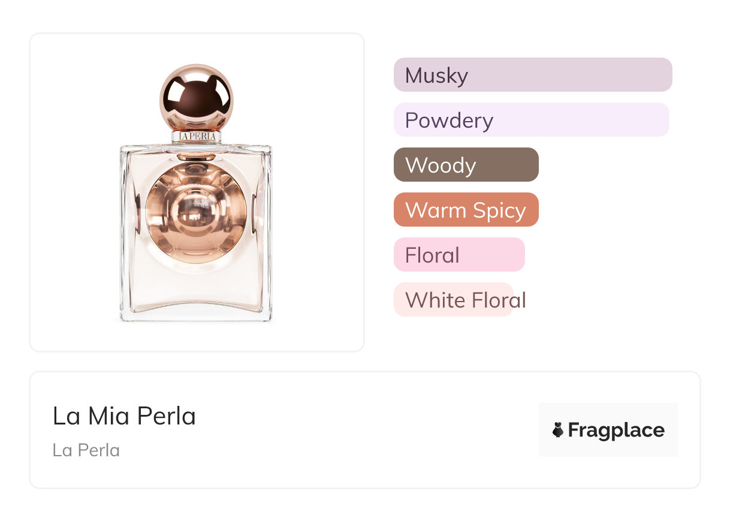730x518 pixels.
Task: Open the La Mia Perla title
Action: click(124, 416)
